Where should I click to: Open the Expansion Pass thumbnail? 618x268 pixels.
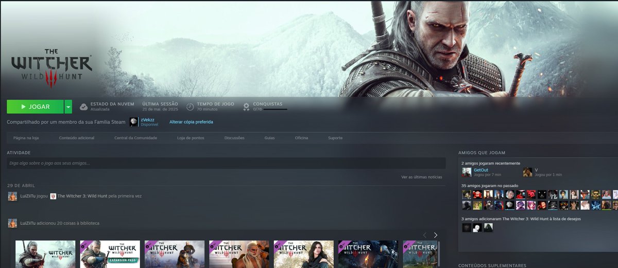click(x=110, y=254)
